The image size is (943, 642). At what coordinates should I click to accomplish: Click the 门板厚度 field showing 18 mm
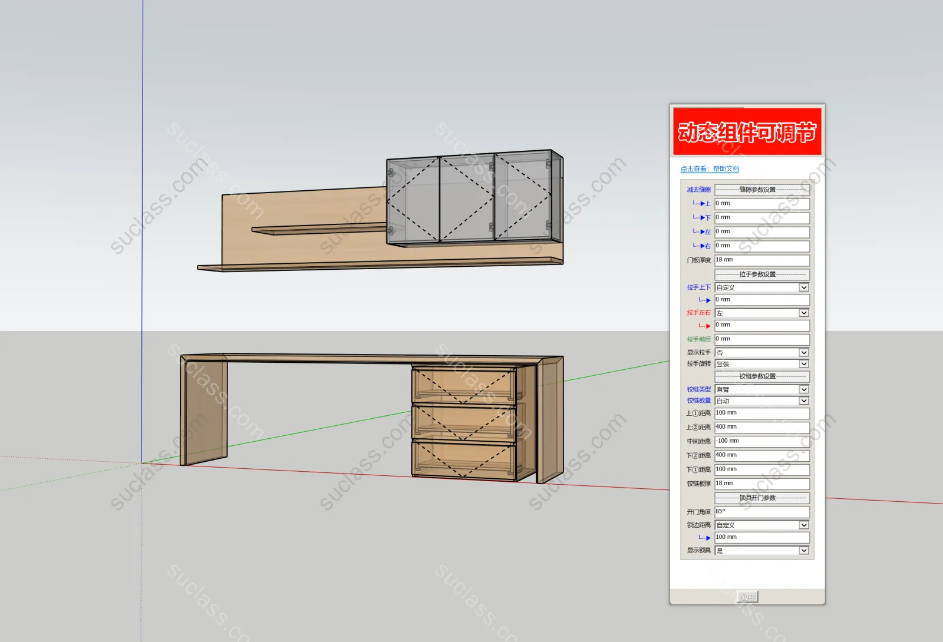[761, 260]
